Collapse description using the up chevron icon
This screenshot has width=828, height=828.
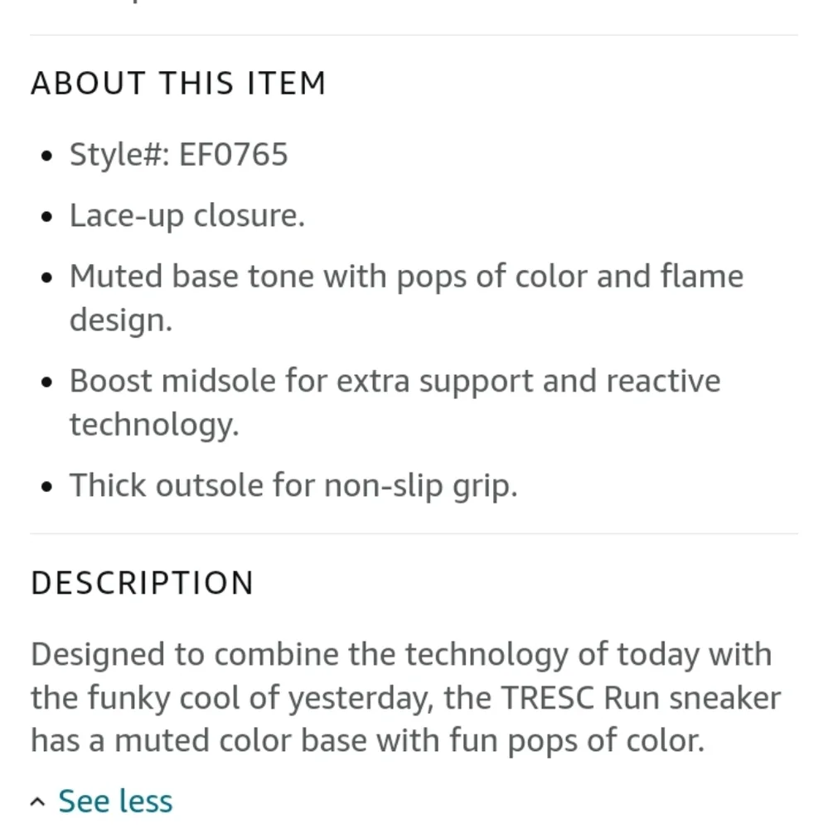37,802
